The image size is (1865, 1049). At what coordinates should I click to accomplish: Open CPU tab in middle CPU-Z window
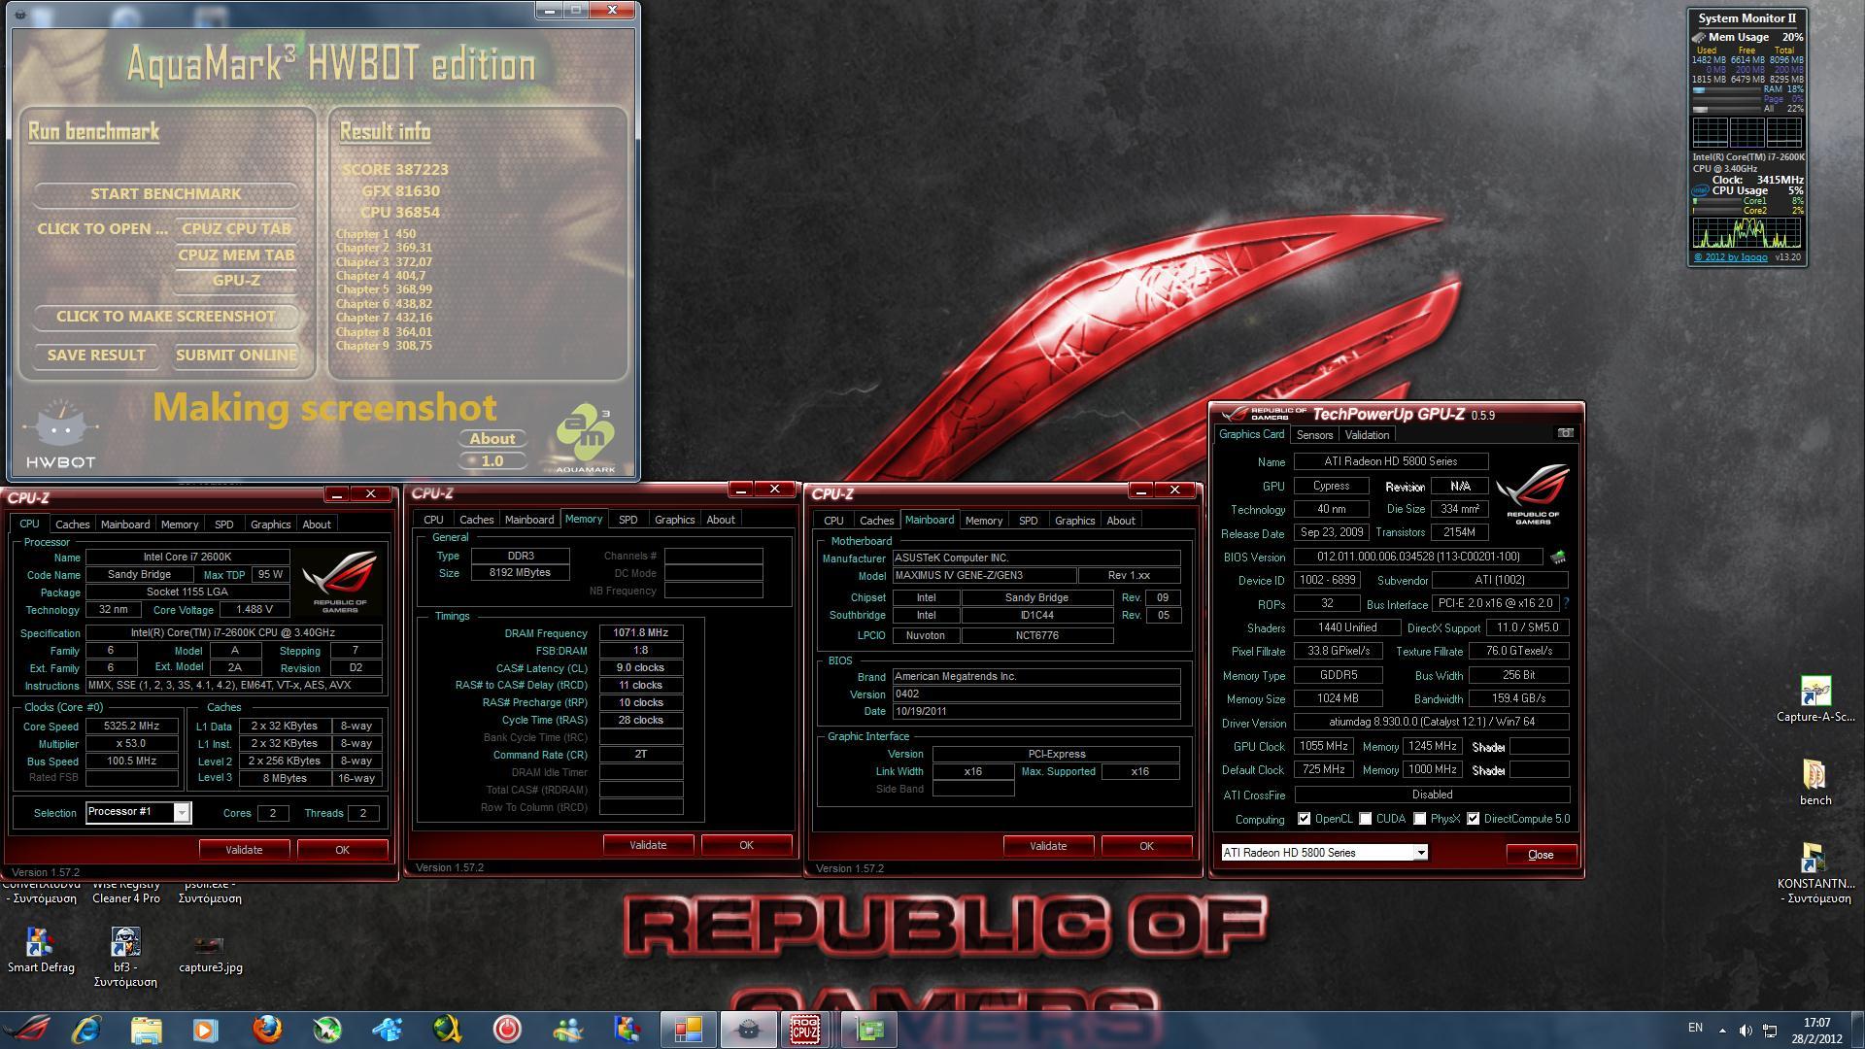(433, 520)
